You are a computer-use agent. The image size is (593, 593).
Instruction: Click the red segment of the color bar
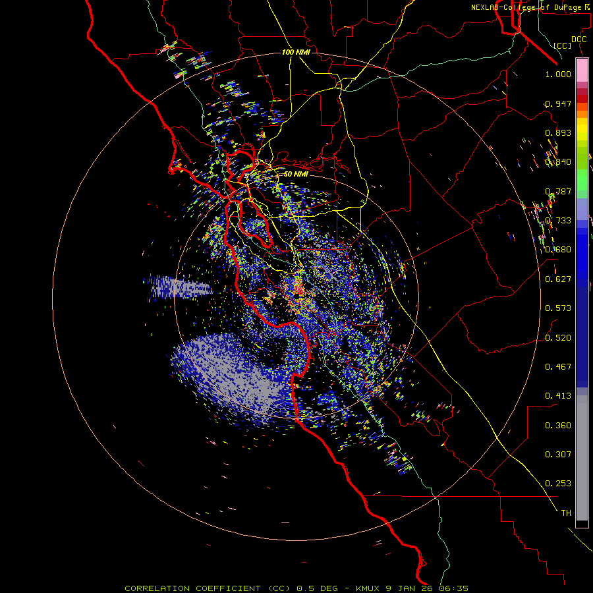582,98
